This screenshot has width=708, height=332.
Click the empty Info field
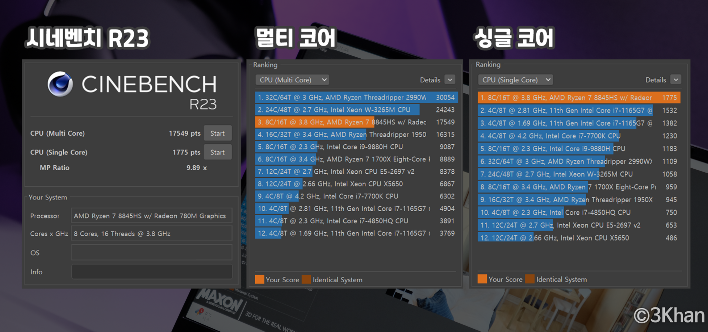point(151,272)
